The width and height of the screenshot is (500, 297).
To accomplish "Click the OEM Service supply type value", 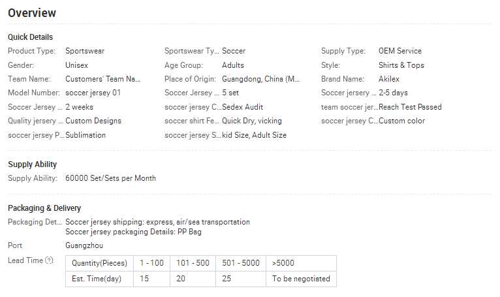I will 400,51.
